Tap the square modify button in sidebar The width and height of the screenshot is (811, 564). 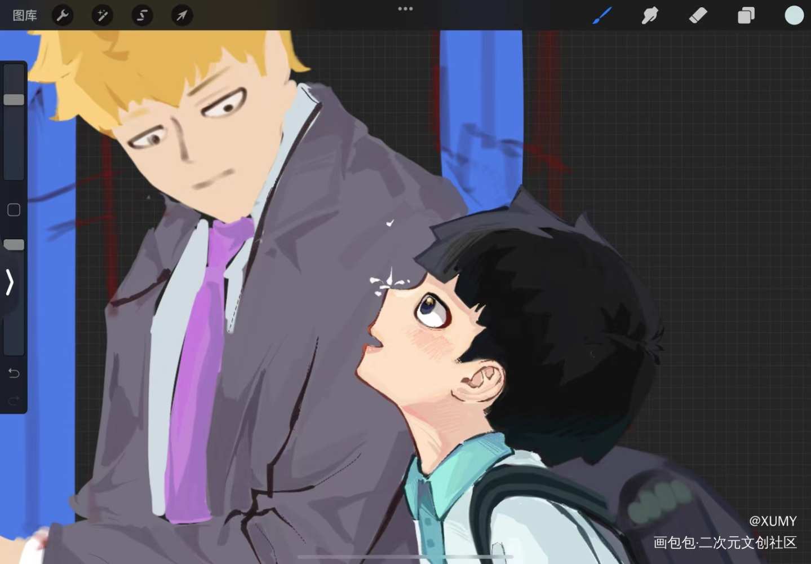point(14,210)
